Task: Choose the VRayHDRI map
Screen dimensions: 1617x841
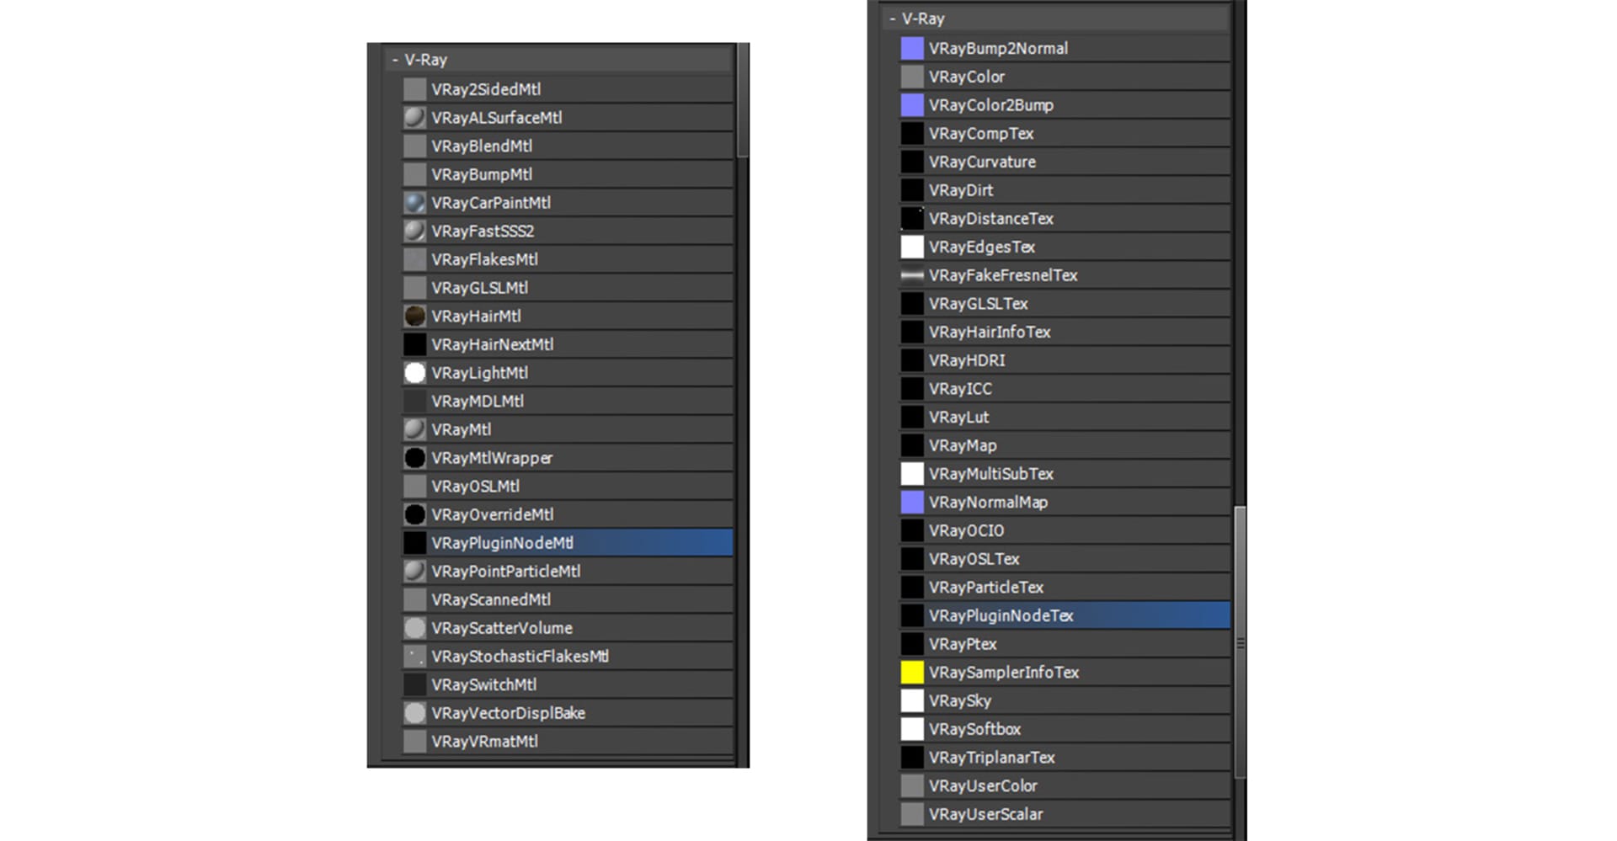Action: pyautogui.click(x=1065, y=360)
